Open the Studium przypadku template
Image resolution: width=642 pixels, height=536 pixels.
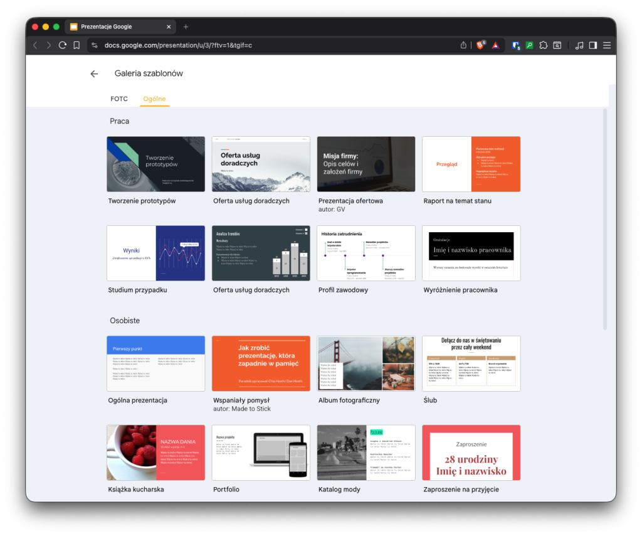click(155, 253)
